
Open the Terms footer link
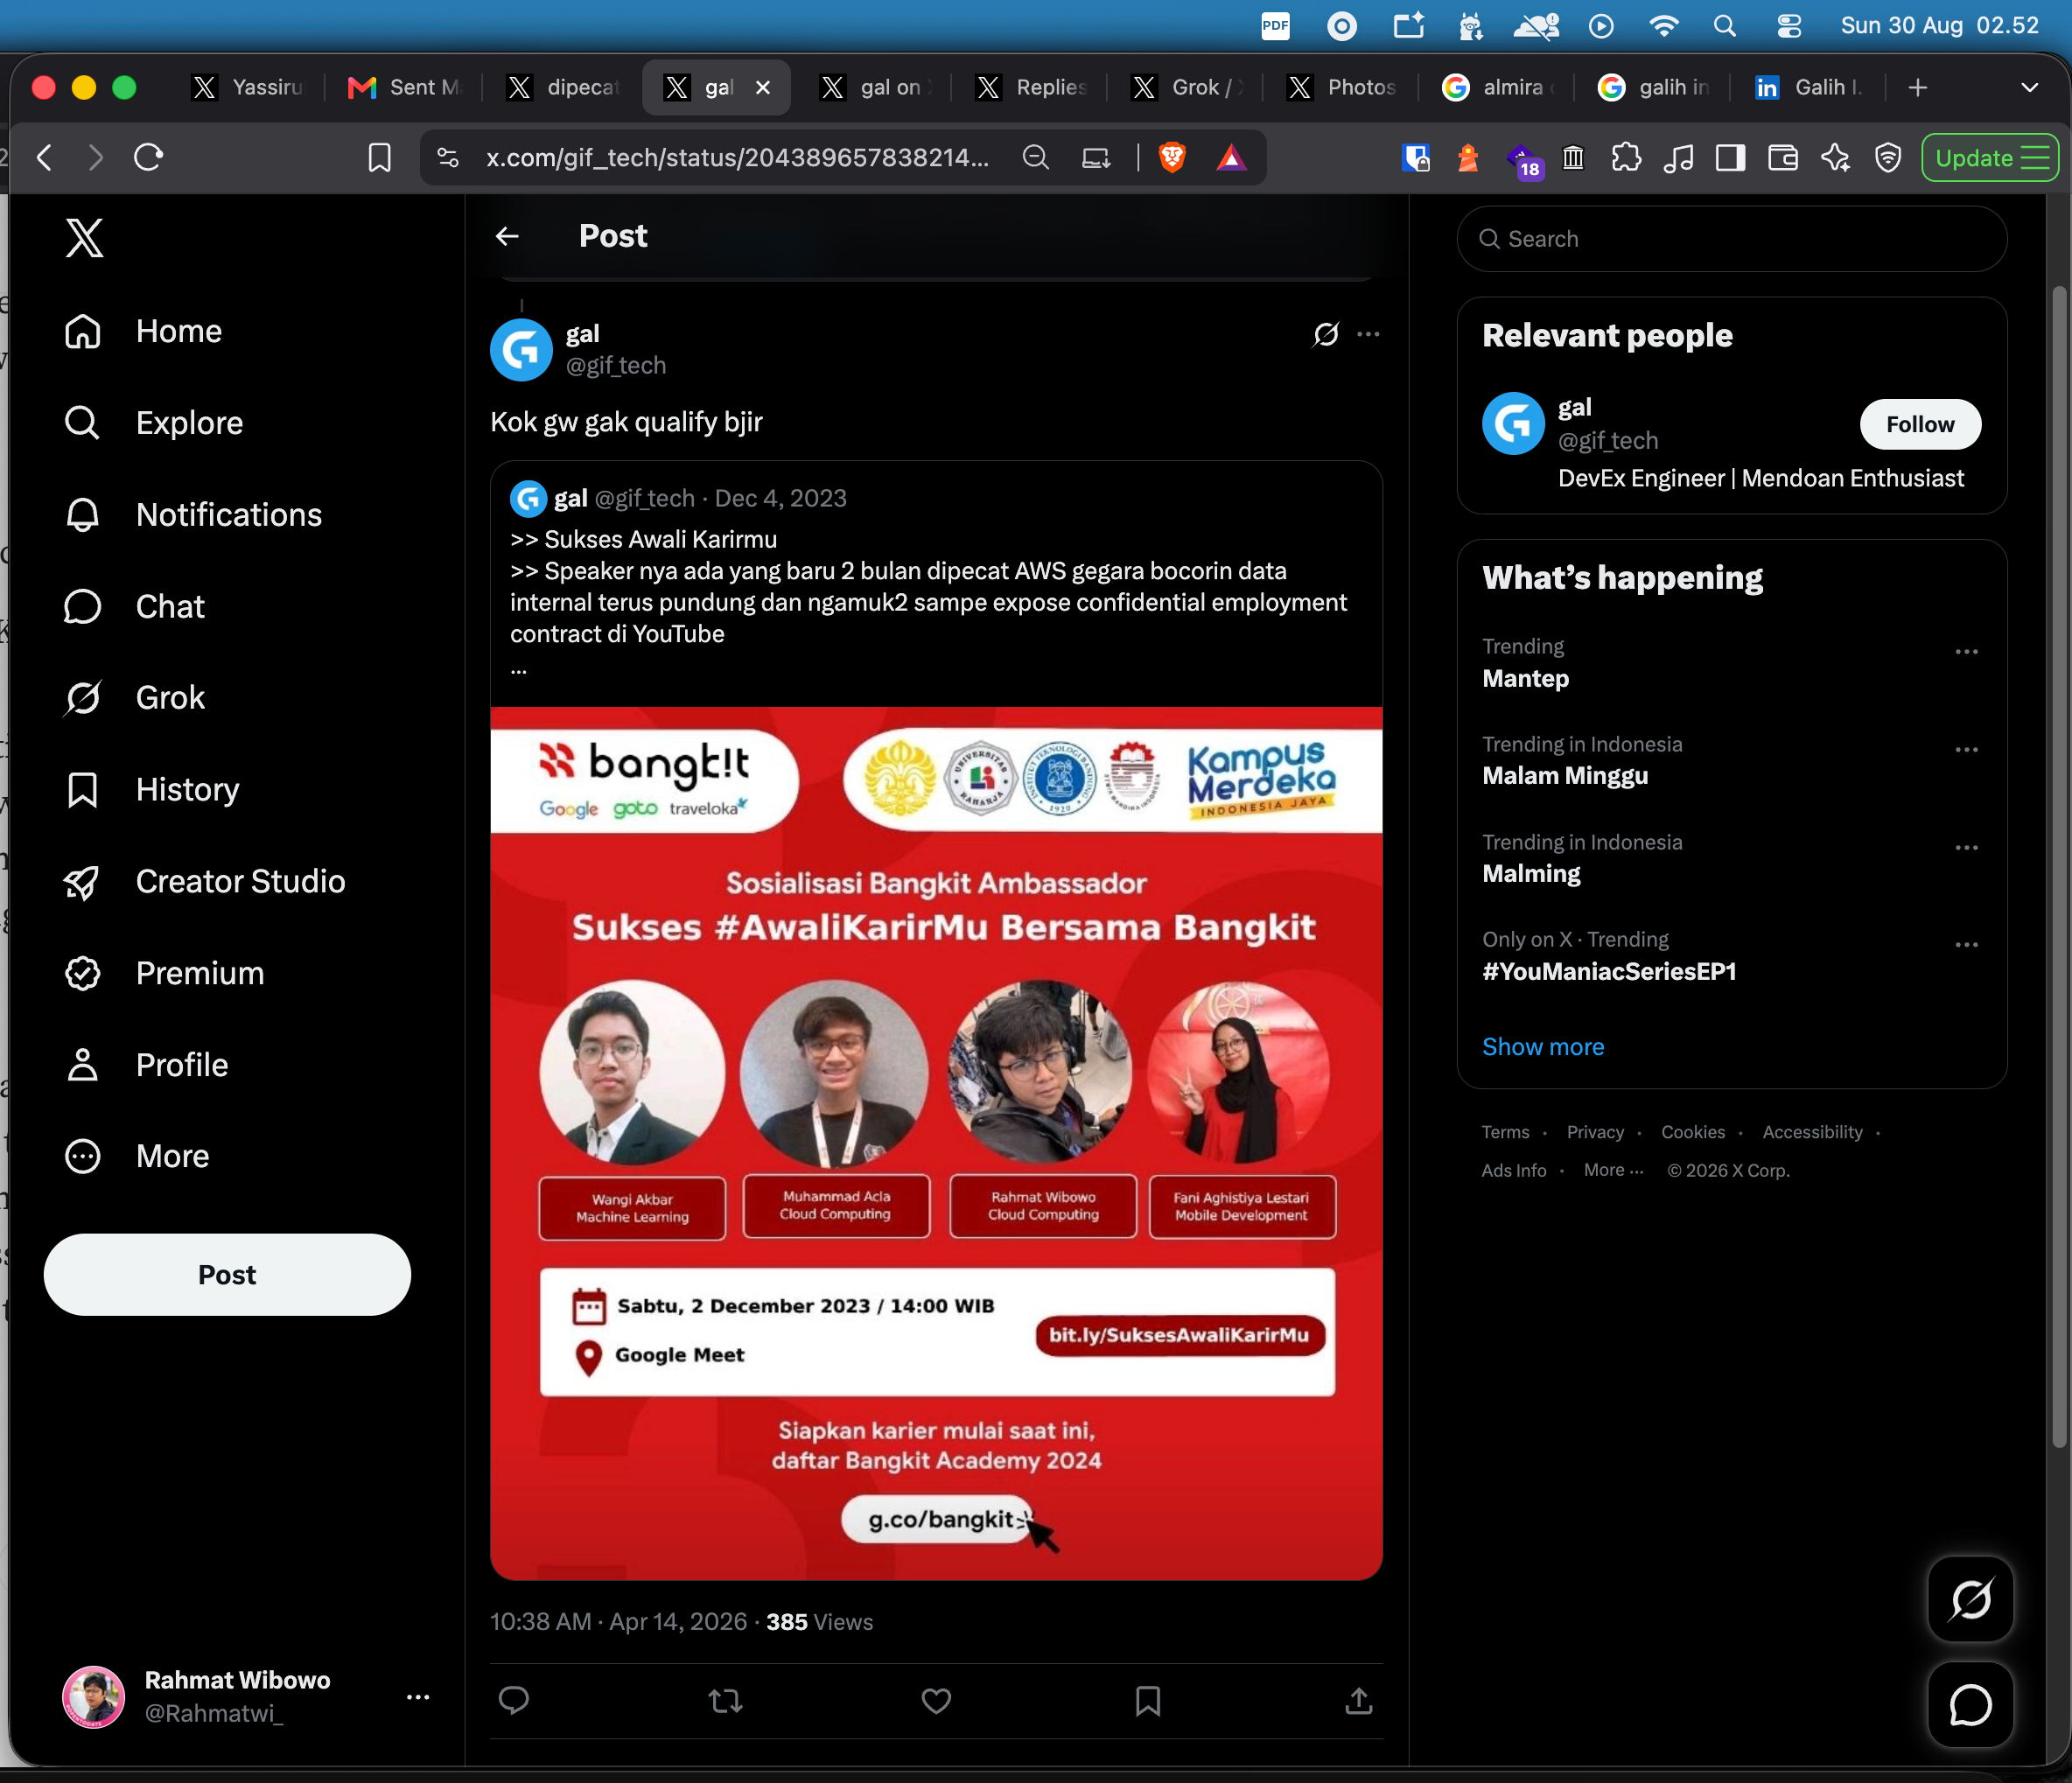[x=1505, y=1132]
